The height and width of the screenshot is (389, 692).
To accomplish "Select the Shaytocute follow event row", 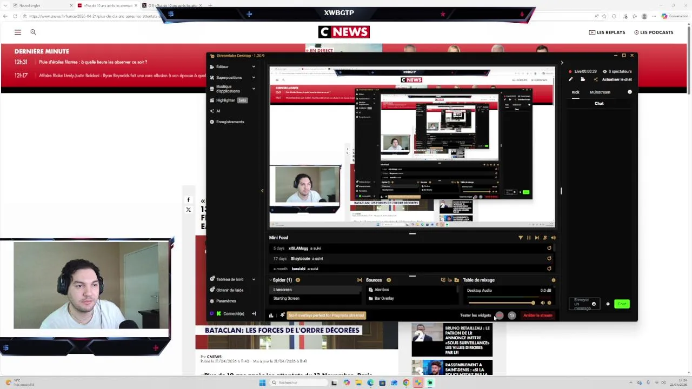I will click(x=412, y=258).
